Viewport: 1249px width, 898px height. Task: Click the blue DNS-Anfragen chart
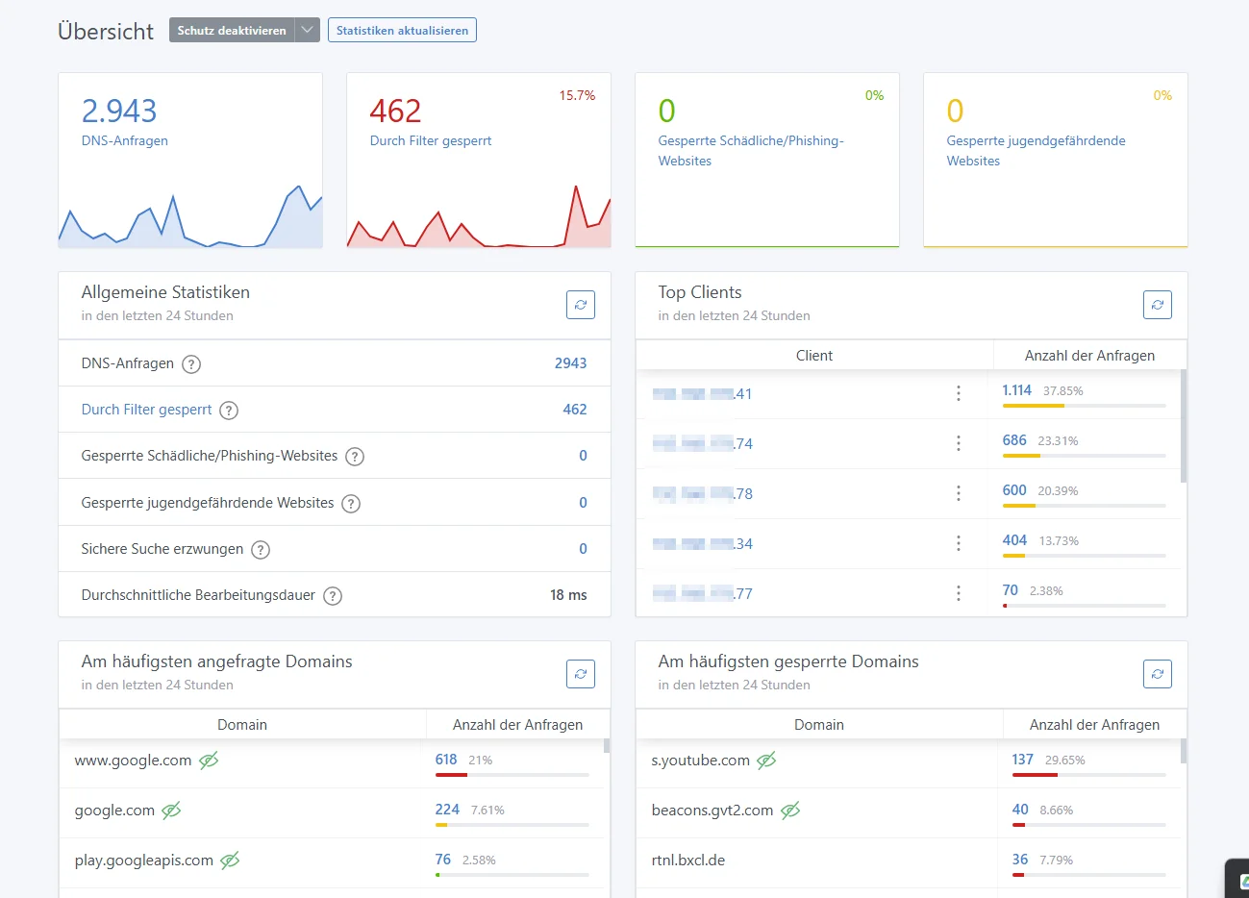pos(190,216)
